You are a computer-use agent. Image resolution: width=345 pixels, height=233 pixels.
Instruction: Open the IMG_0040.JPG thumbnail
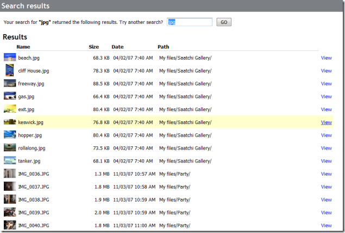(x=10, y=225)
